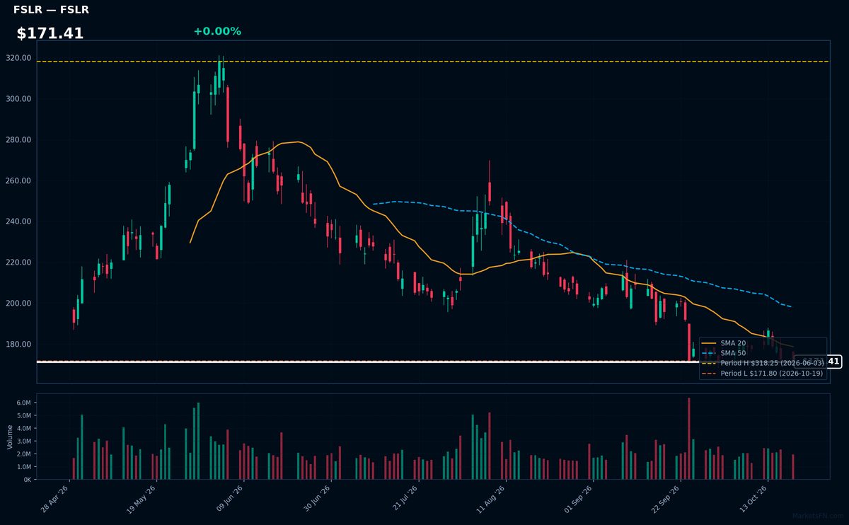Select the 28 Apr '26 date label
Viewport: 849px width, 525px height.
pyautogui.click(x=56, y=498)
